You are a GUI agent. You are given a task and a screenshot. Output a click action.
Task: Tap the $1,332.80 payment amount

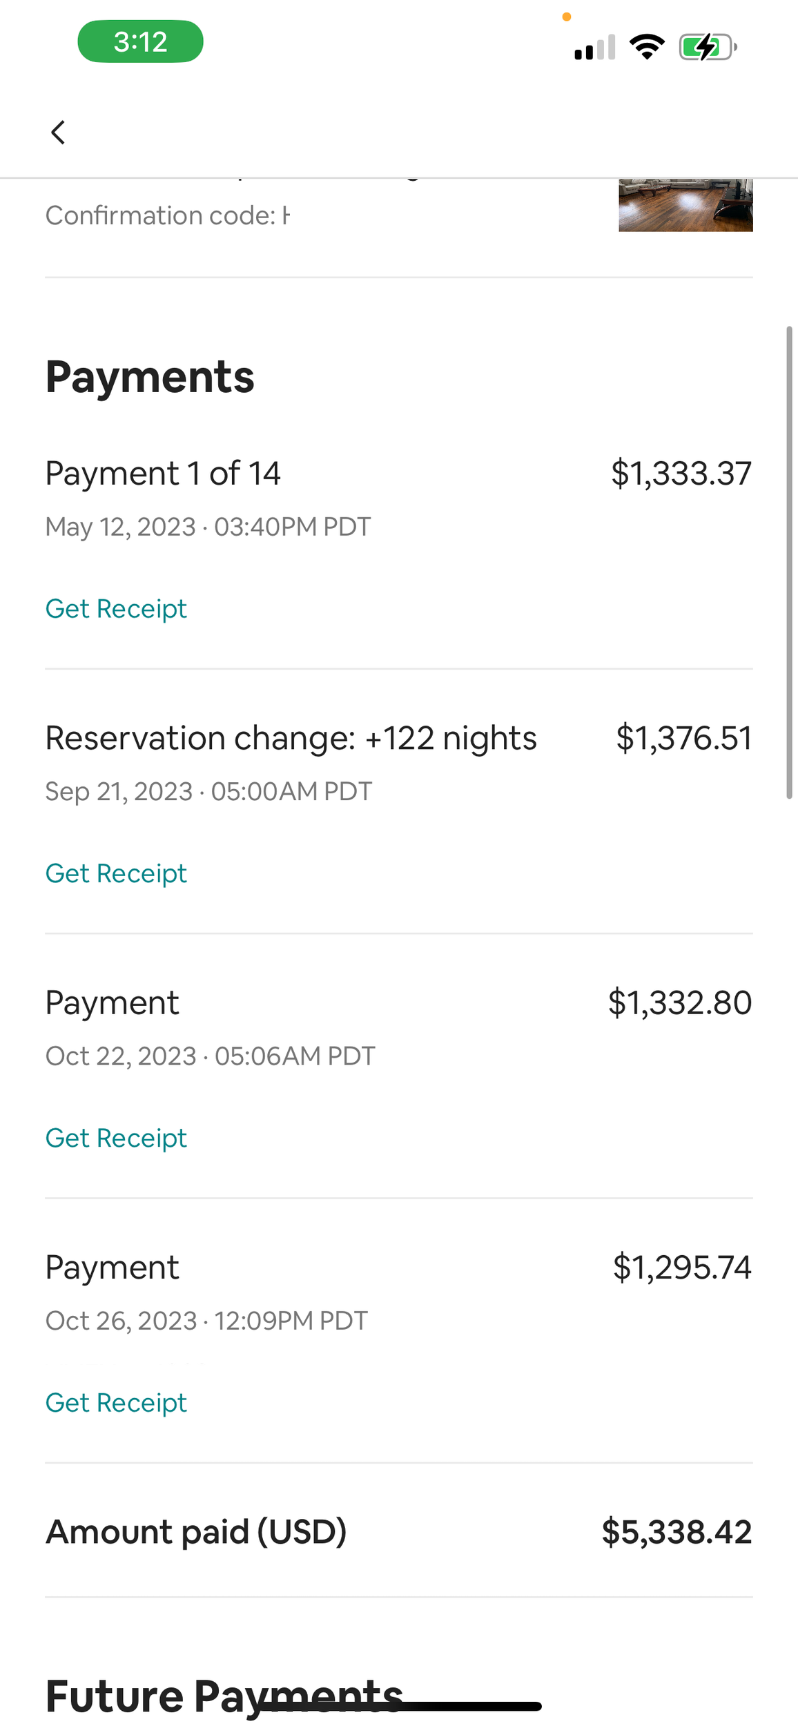click(x=680, y=1002)
